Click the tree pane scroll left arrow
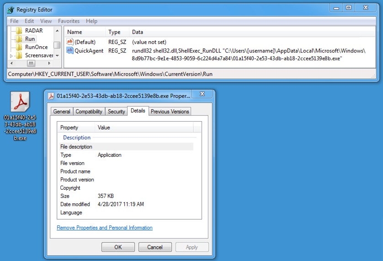383x261 pixels. pyautogui.click(x=11, y=63)
